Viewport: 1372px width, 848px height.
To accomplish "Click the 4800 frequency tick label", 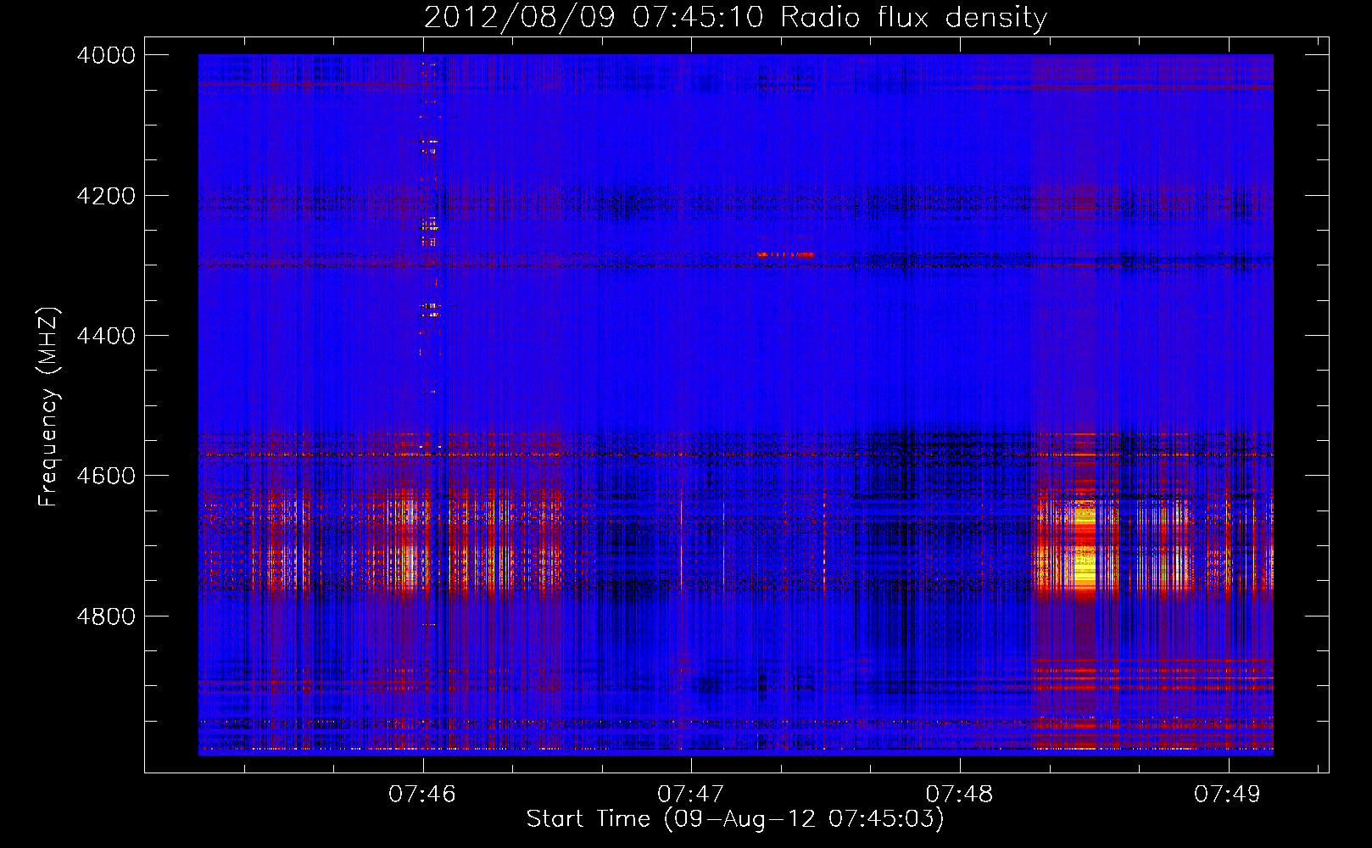I will point(106,616).
